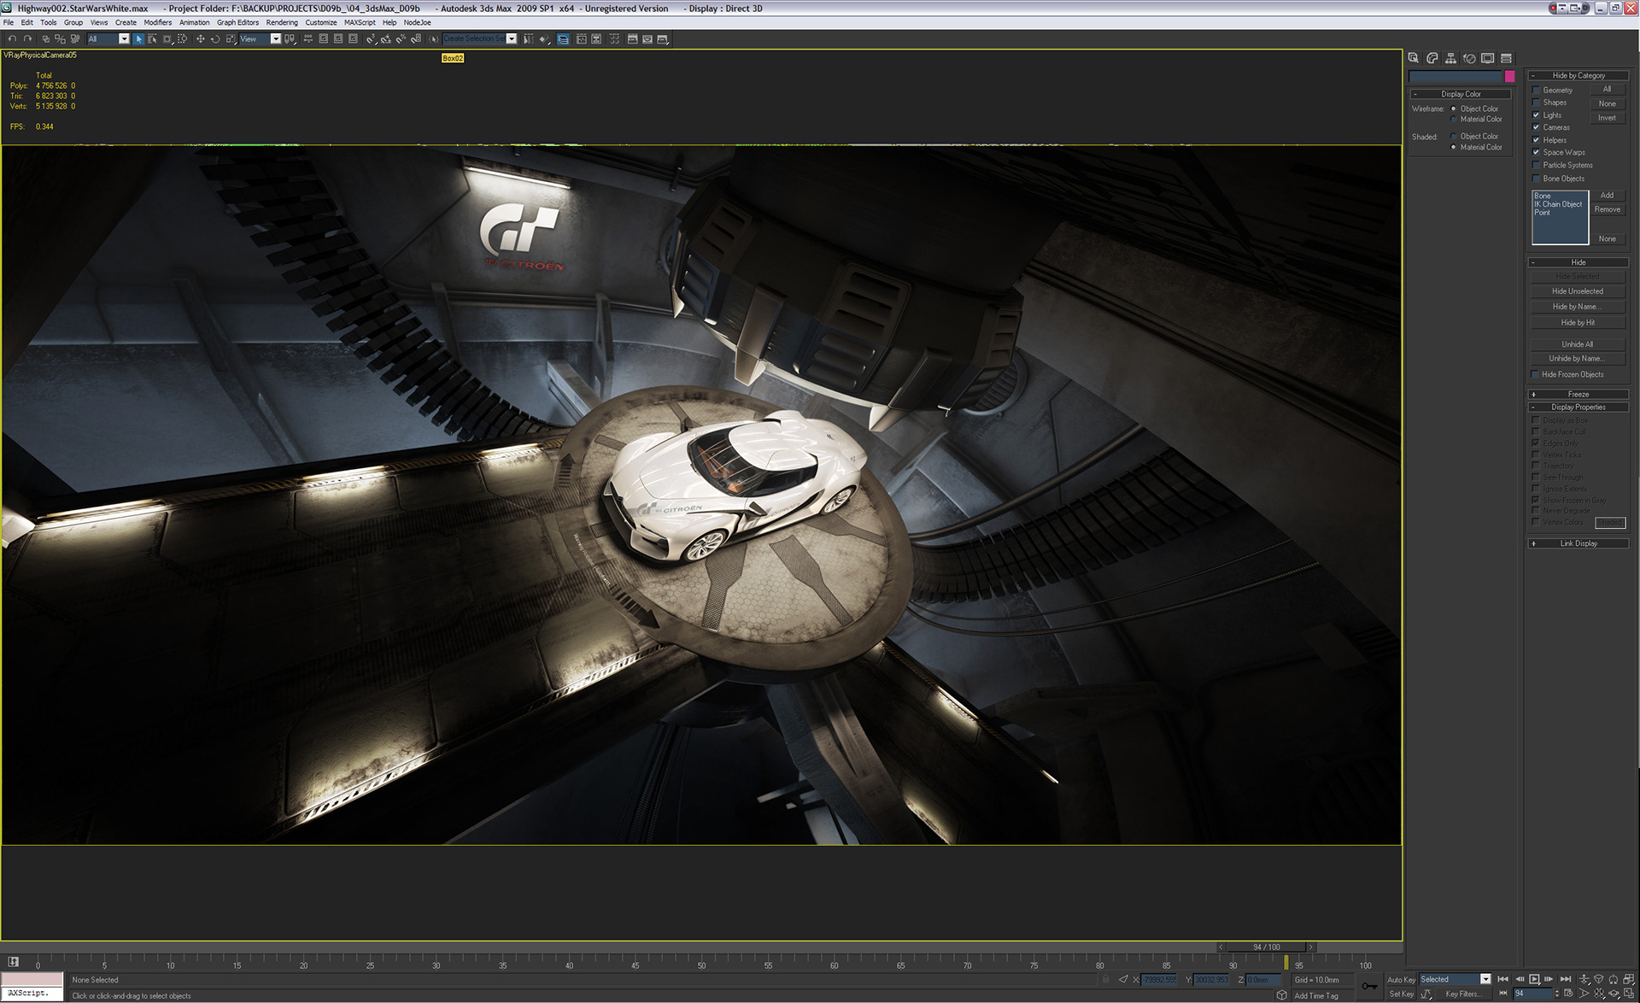Screen dimensions: 1640x1003
Task: Click the large Set Keys key icon
Action: 1369,986
